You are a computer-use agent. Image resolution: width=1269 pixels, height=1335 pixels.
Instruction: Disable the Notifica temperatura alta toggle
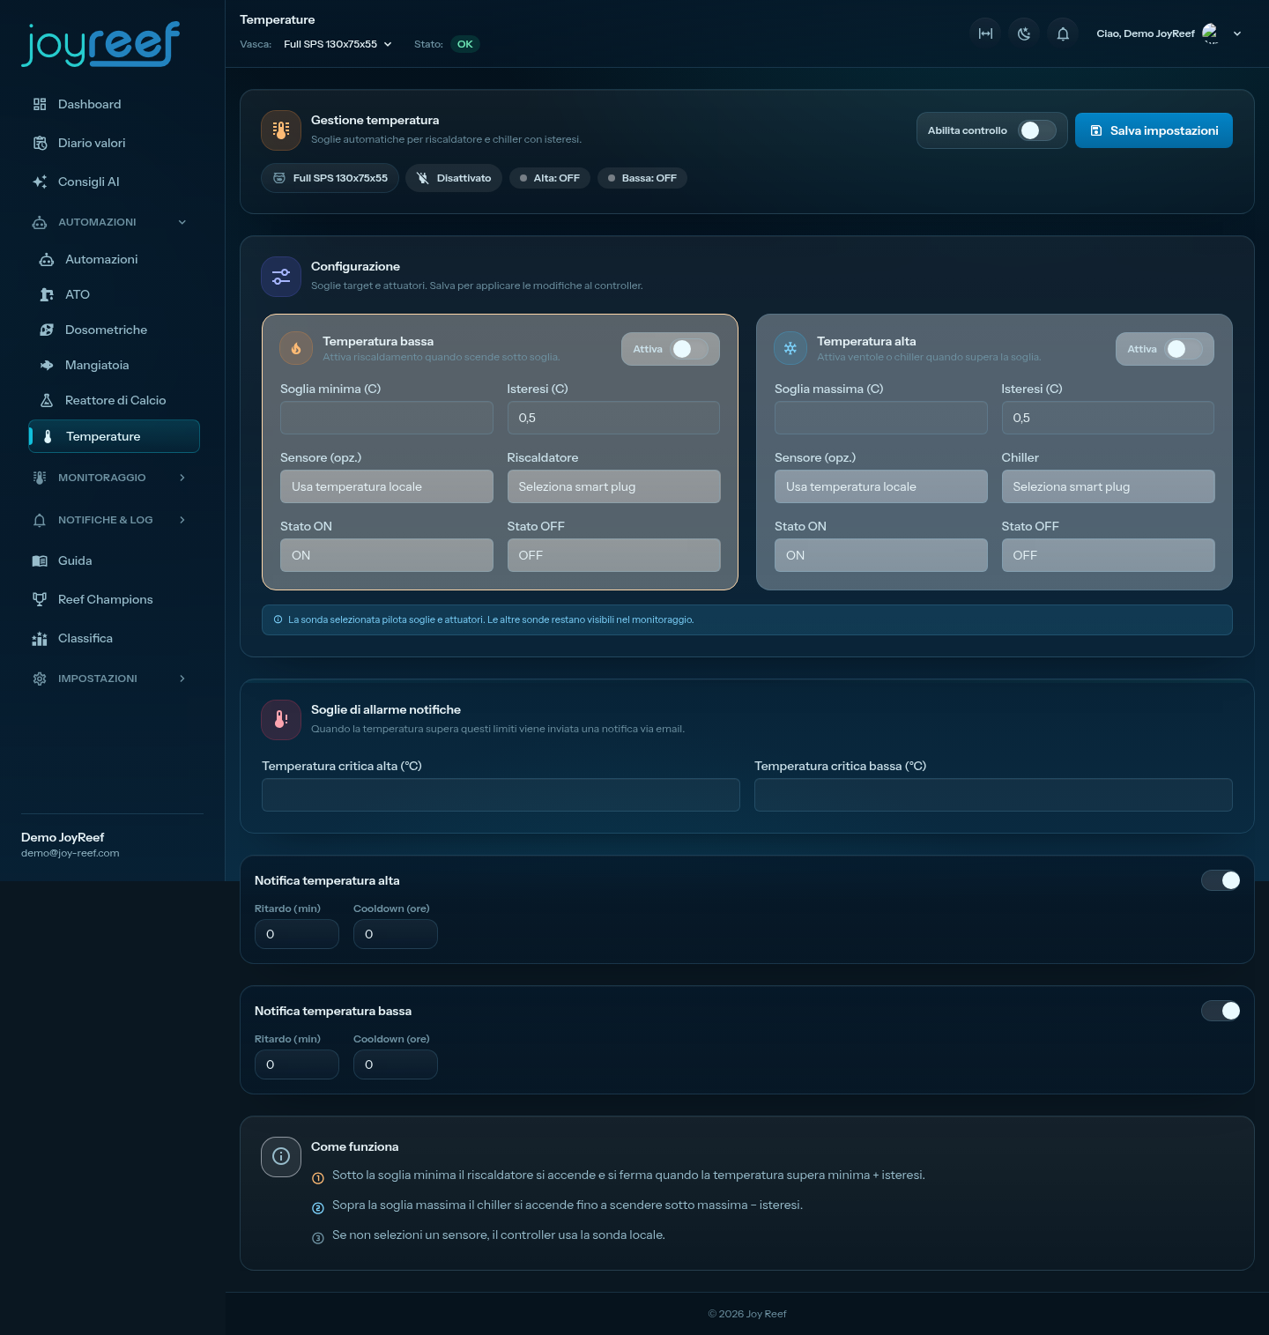pyautogui.click(x=1221, y=880)
